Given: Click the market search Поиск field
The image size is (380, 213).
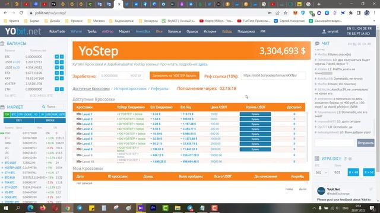Looking at the screenshot, I should click(52, 106).
